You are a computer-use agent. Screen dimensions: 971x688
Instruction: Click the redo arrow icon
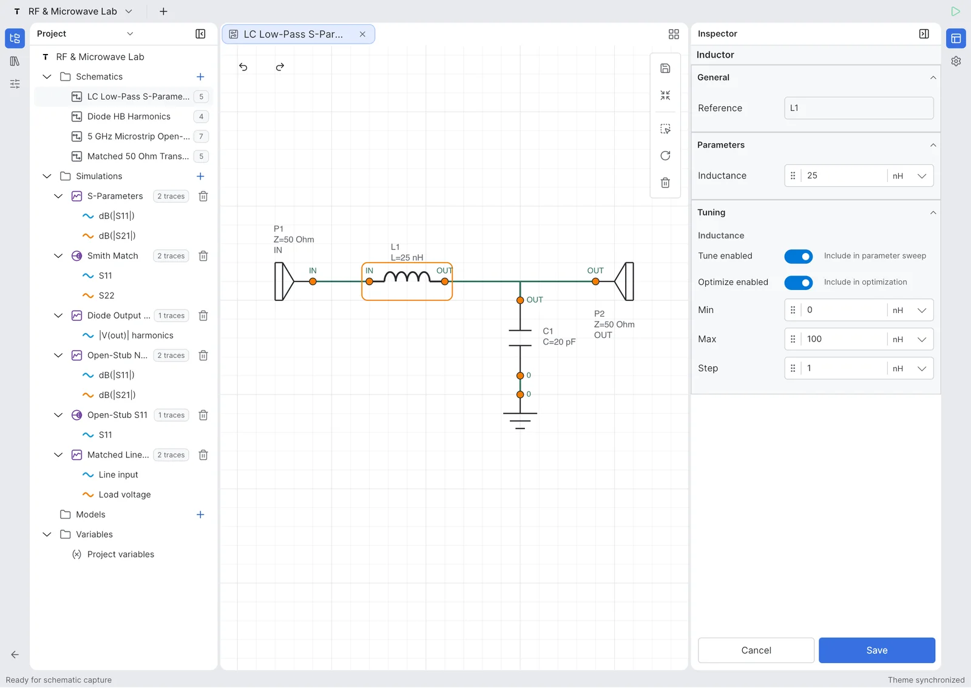[280, 67]
